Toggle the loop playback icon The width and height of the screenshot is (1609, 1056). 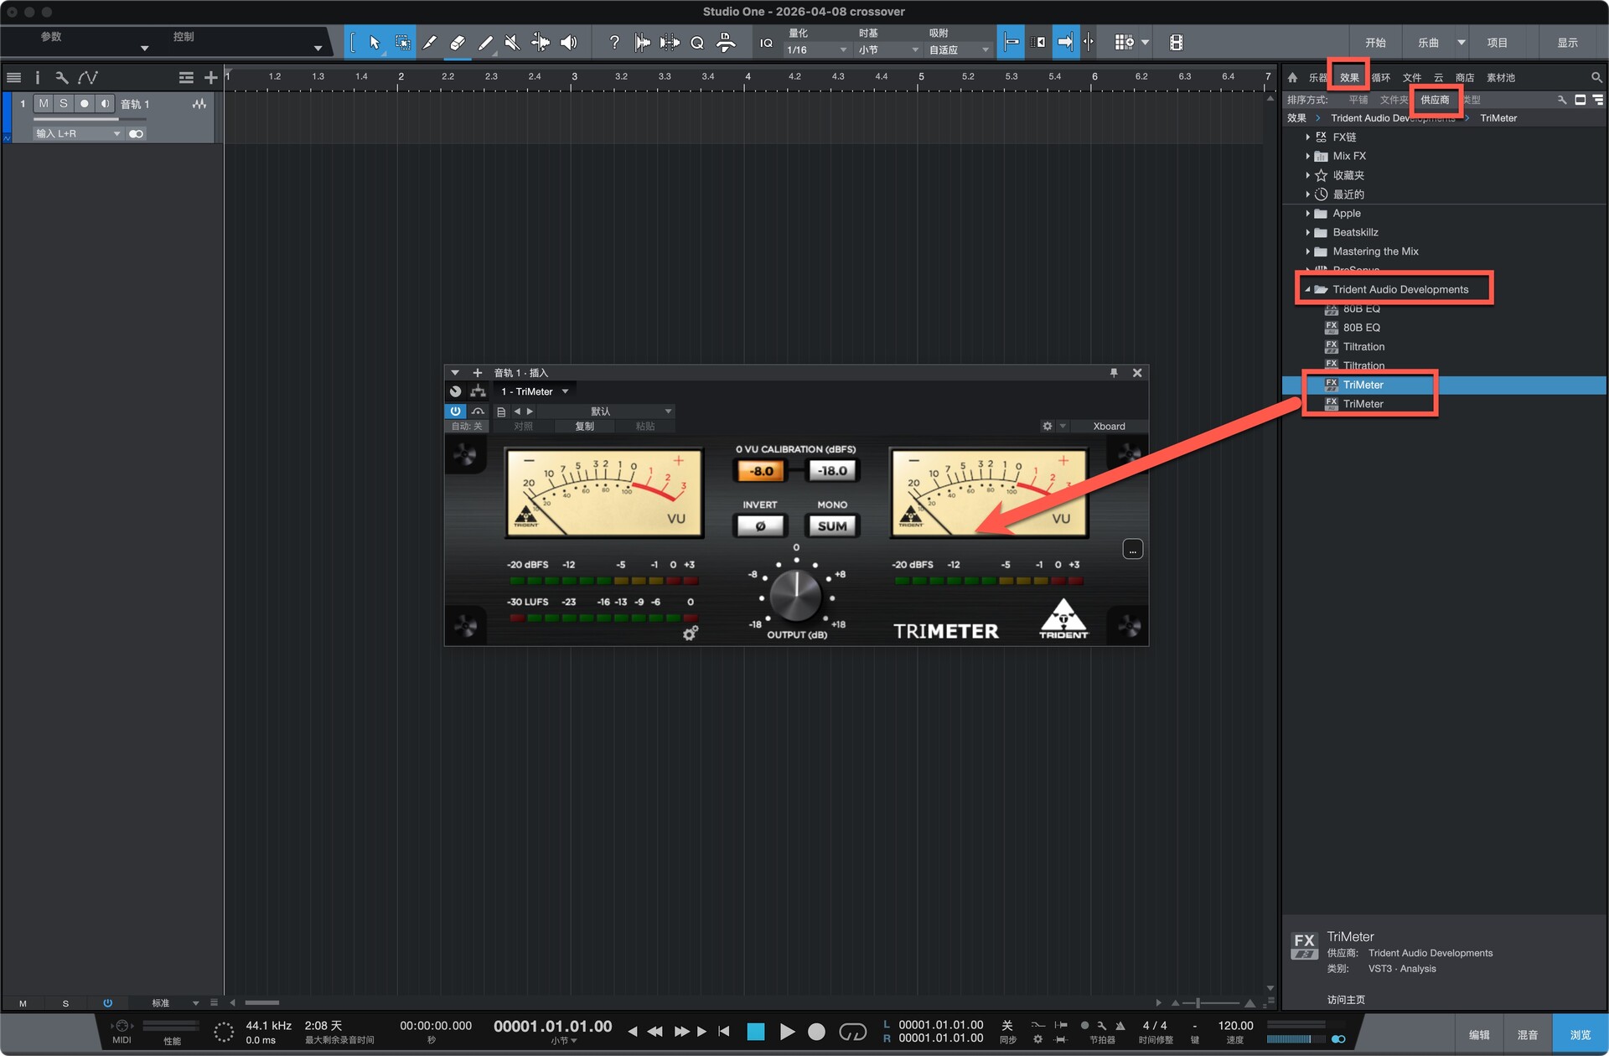coord(852,1032)
